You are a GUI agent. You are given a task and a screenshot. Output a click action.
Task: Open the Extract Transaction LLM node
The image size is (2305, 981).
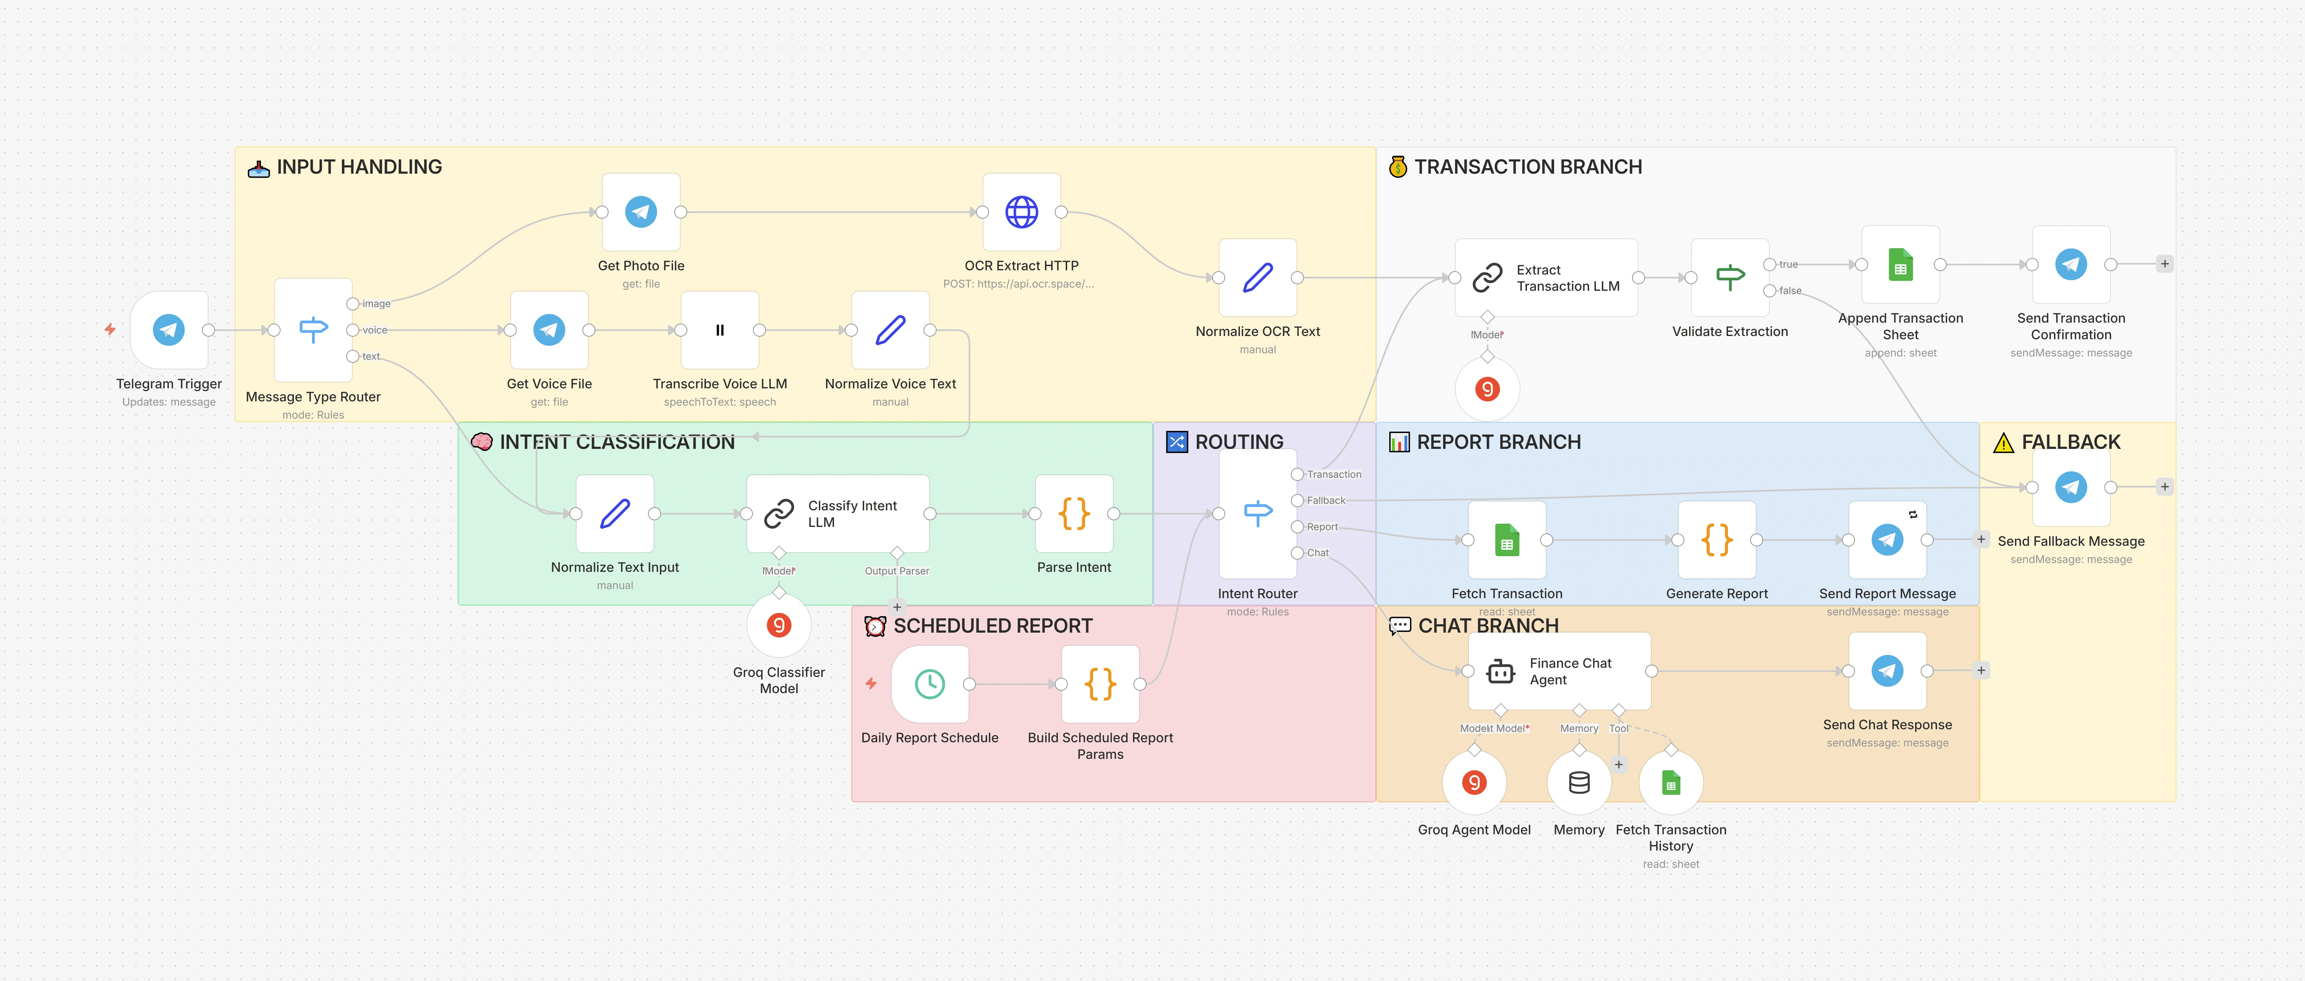coord(1546,277)
